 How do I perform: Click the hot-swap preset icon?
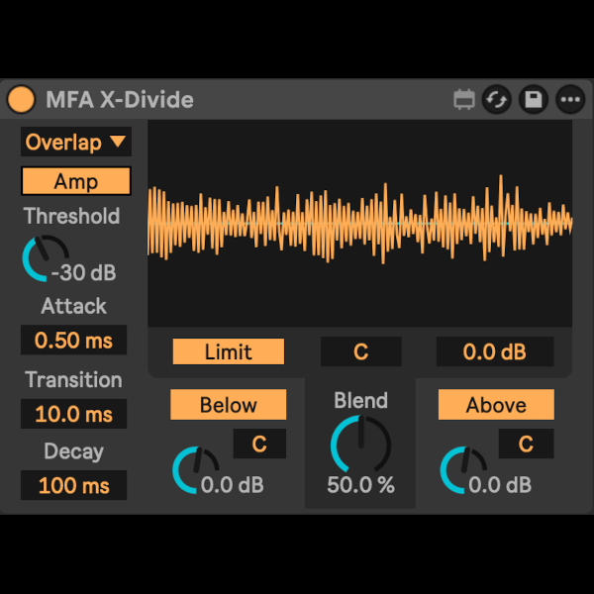(x=497, y=100)
